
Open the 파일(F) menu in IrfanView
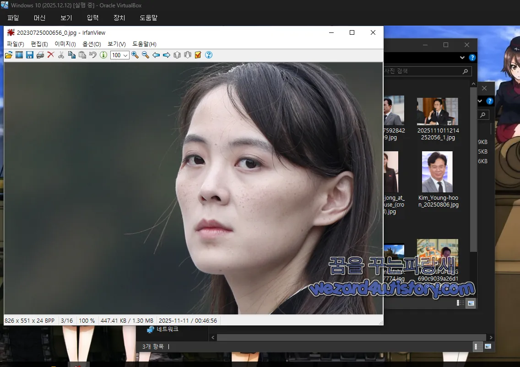click(16, 44)
